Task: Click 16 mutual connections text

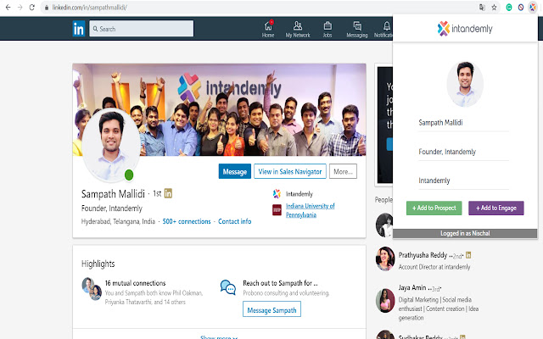Action: (x=136, y=283)
